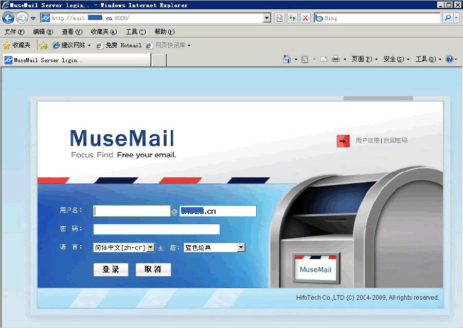Click the search magnifier icon
This screenshot has width=463, height=328.
pos(448,18)
